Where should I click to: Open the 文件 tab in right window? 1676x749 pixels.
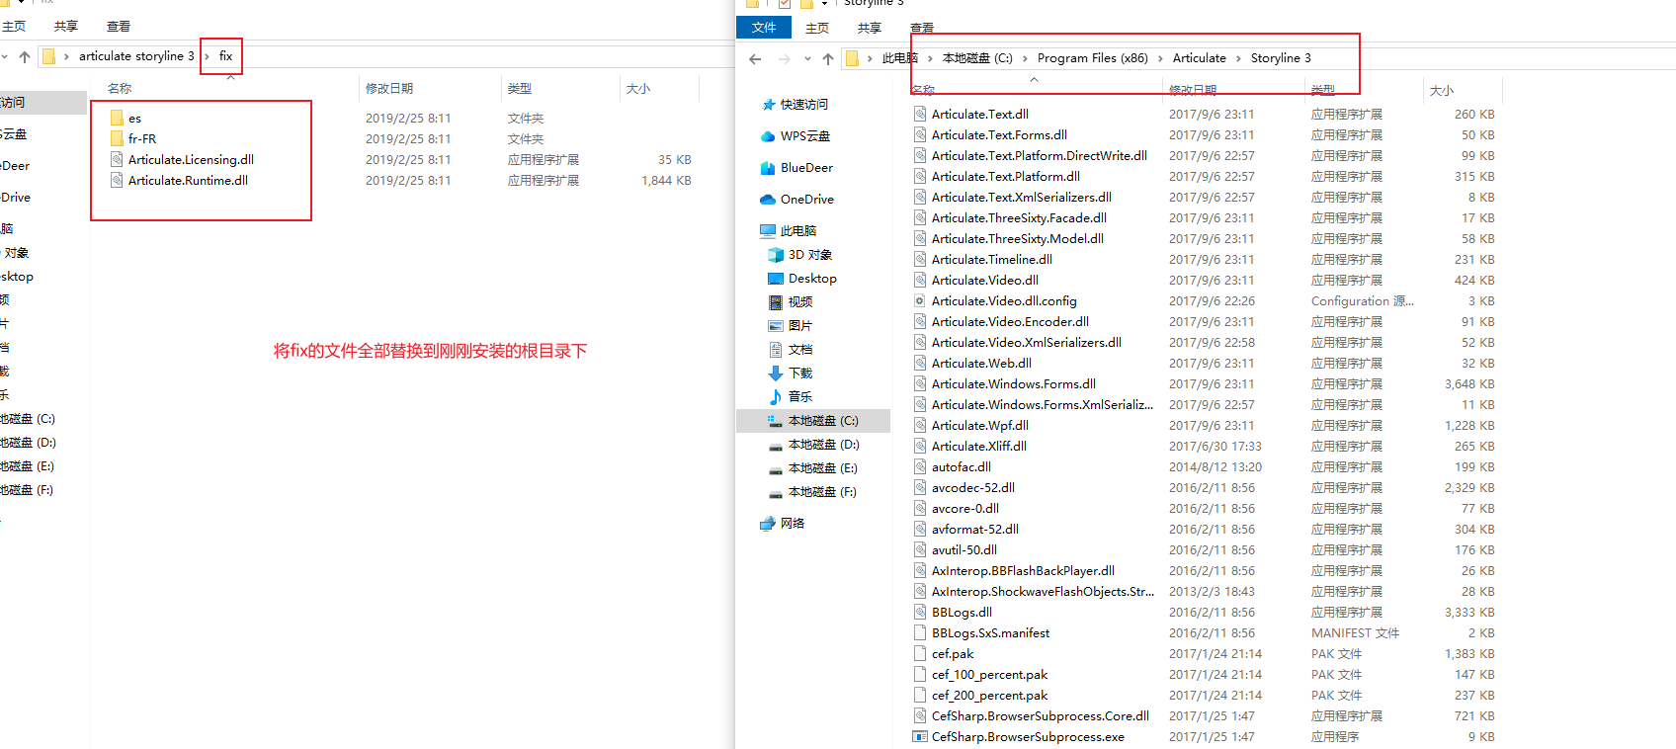[x=764, y=28]
